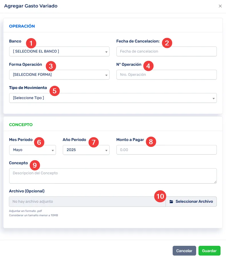226x257 pixels.
Task: Click red step marker number 9
Action: coord(35,165)
